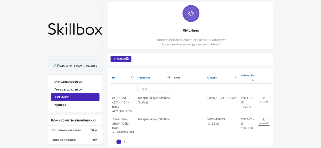Go to next page arrow

tap(125, 142)
